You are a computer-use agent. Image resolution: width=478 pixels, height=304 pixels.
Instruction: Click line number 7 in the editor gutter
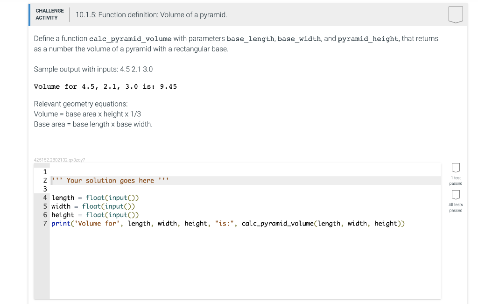tap(44, 223)
